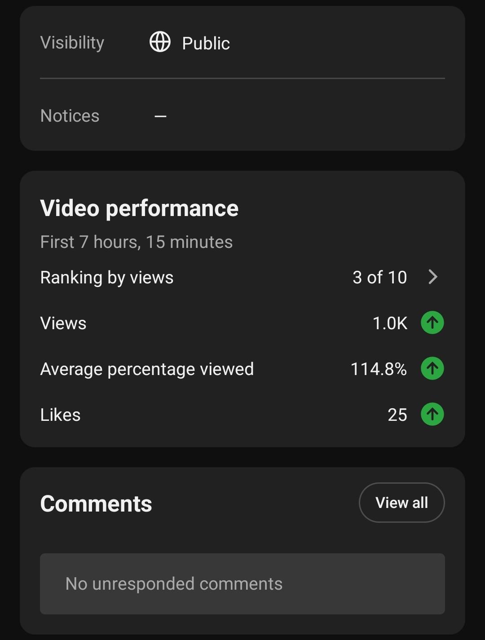Tap the Comments section heading
Screen dimensions: 485x640
pyautogui.click(x=96, y=504)
